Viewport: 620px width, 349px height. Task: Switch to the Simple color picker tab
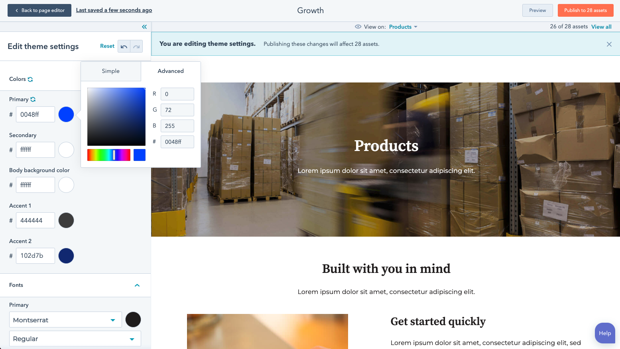110,71
